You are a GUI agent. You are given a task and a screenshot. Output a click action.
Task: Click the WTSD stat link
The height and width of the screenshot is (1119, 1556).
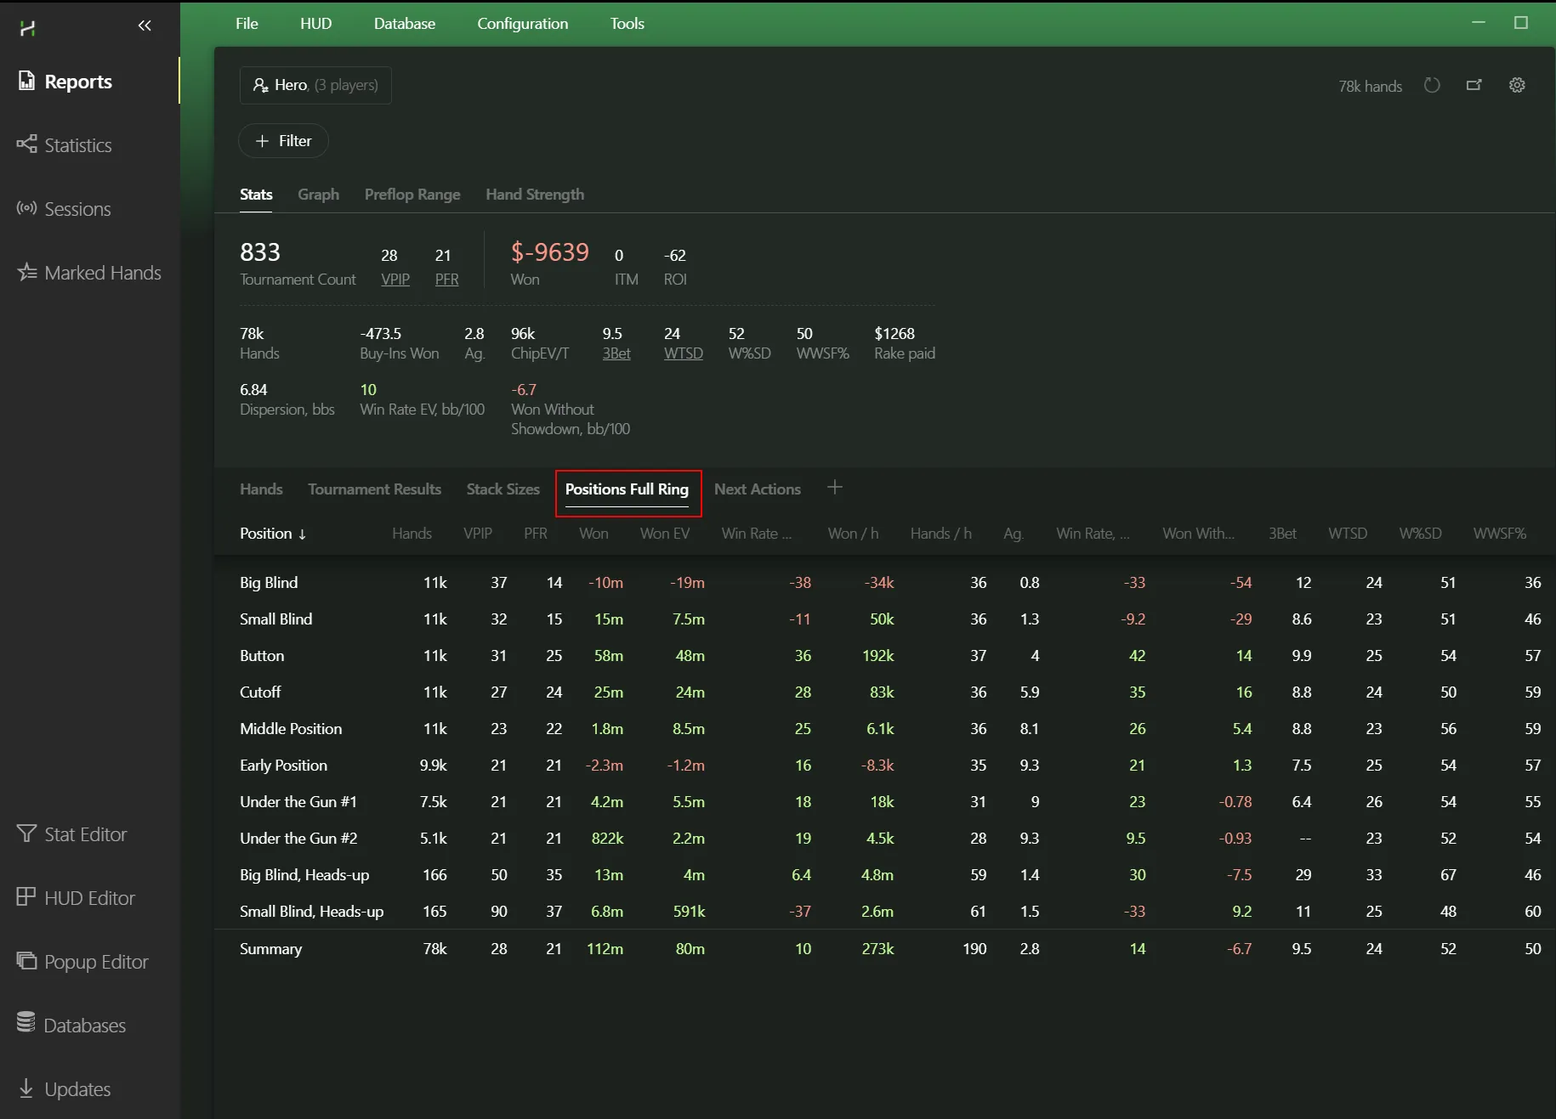click(683, 353)
